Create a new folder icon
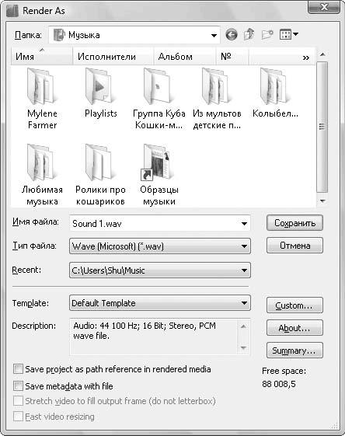This screenshot has width=345, height=436. [267, 34]
